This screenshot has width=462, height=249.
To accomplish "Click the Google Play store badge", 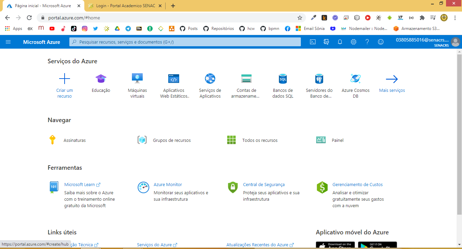I will pyautogui.click(x=377, y=245).
